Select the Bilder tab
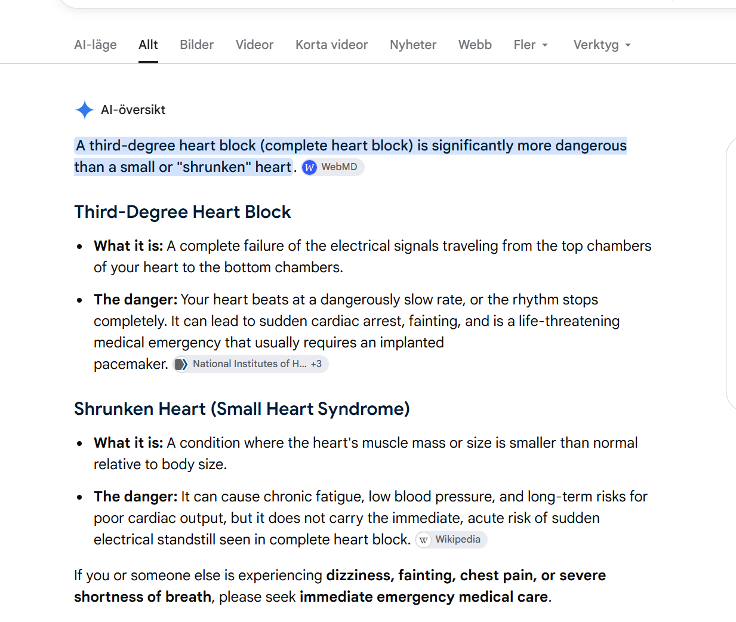Screen dimensions: 736x622 196,45
